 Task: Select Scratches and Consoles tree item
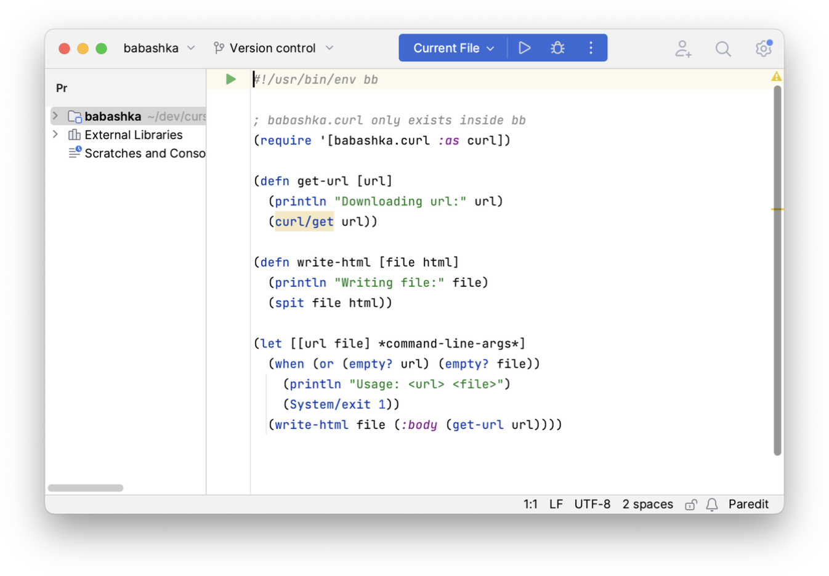click(144, 153)
